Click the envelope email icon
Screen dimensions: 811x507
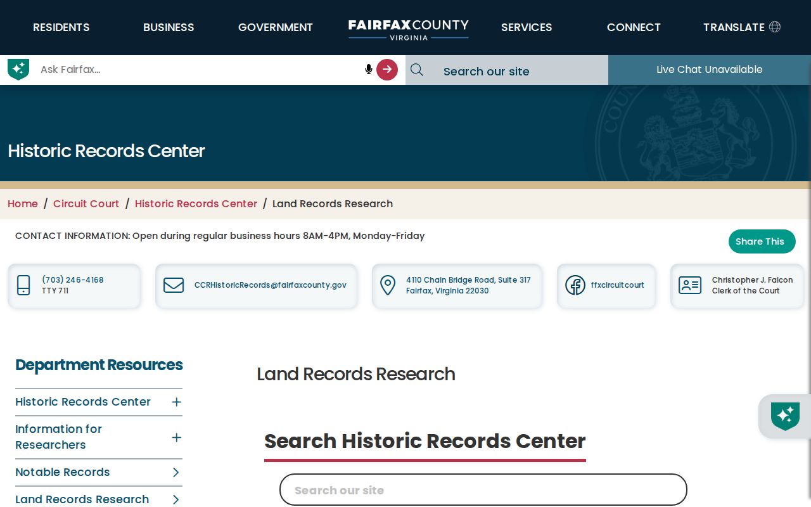(174, 285)
